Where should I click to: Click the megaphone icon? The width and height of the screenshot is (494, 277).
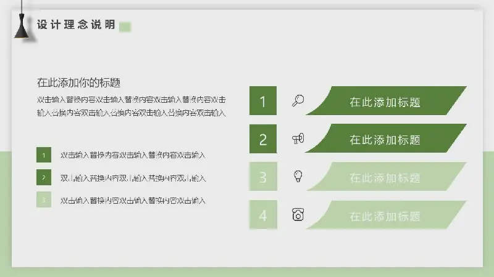298,139
